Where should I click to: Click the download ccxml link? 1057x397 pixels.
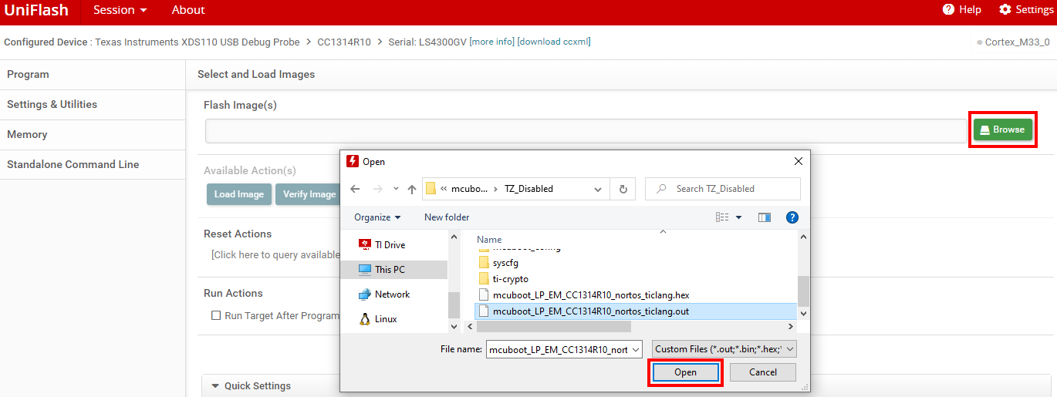click(553, 42)
